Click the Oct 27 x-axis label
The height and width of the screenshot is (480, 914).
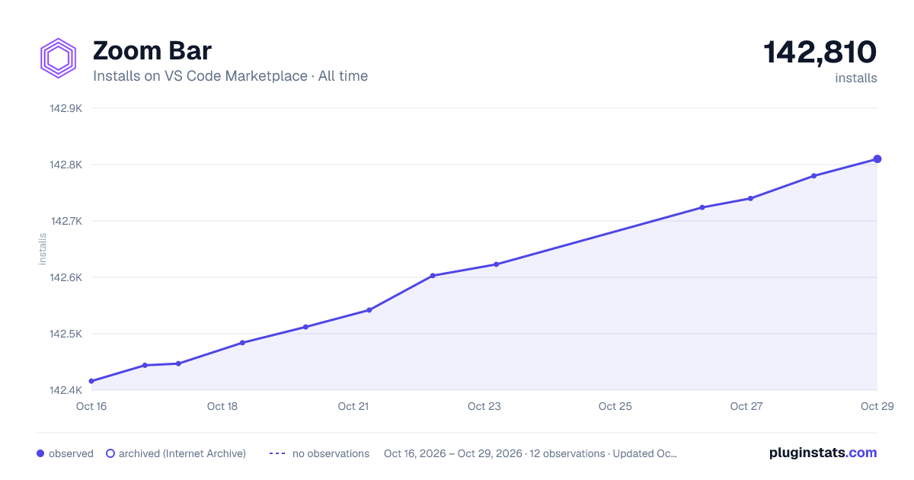(746, 406)
